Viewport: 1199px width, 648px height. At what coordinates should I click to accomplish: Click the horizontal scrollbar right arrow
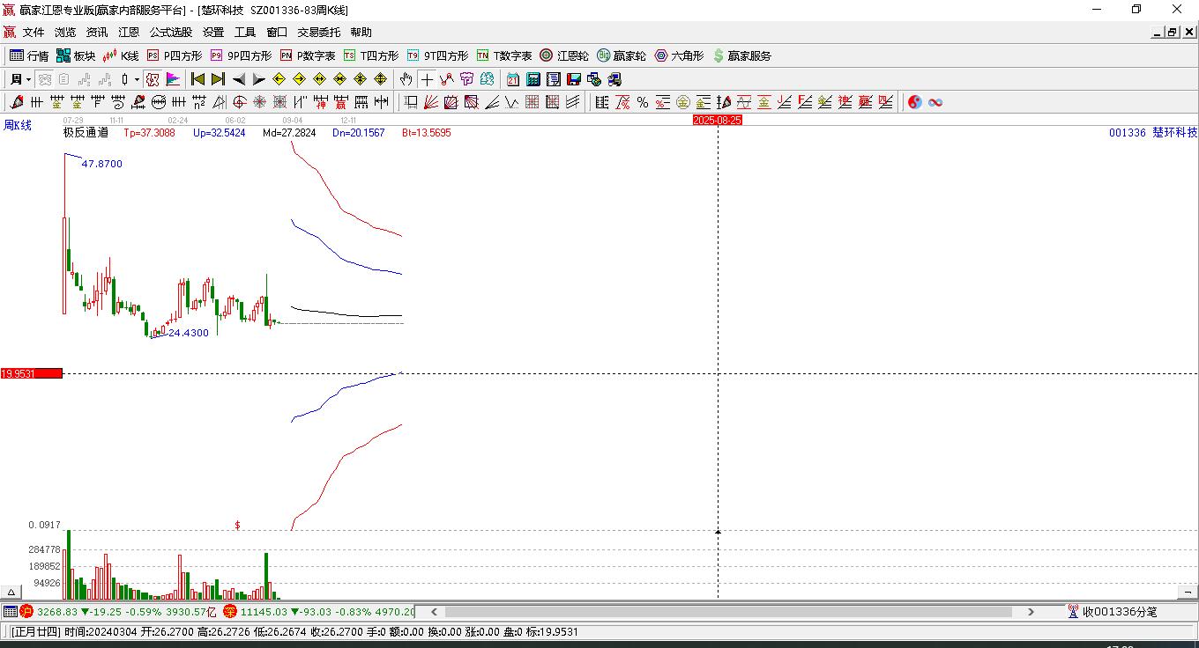(1031, 612)
